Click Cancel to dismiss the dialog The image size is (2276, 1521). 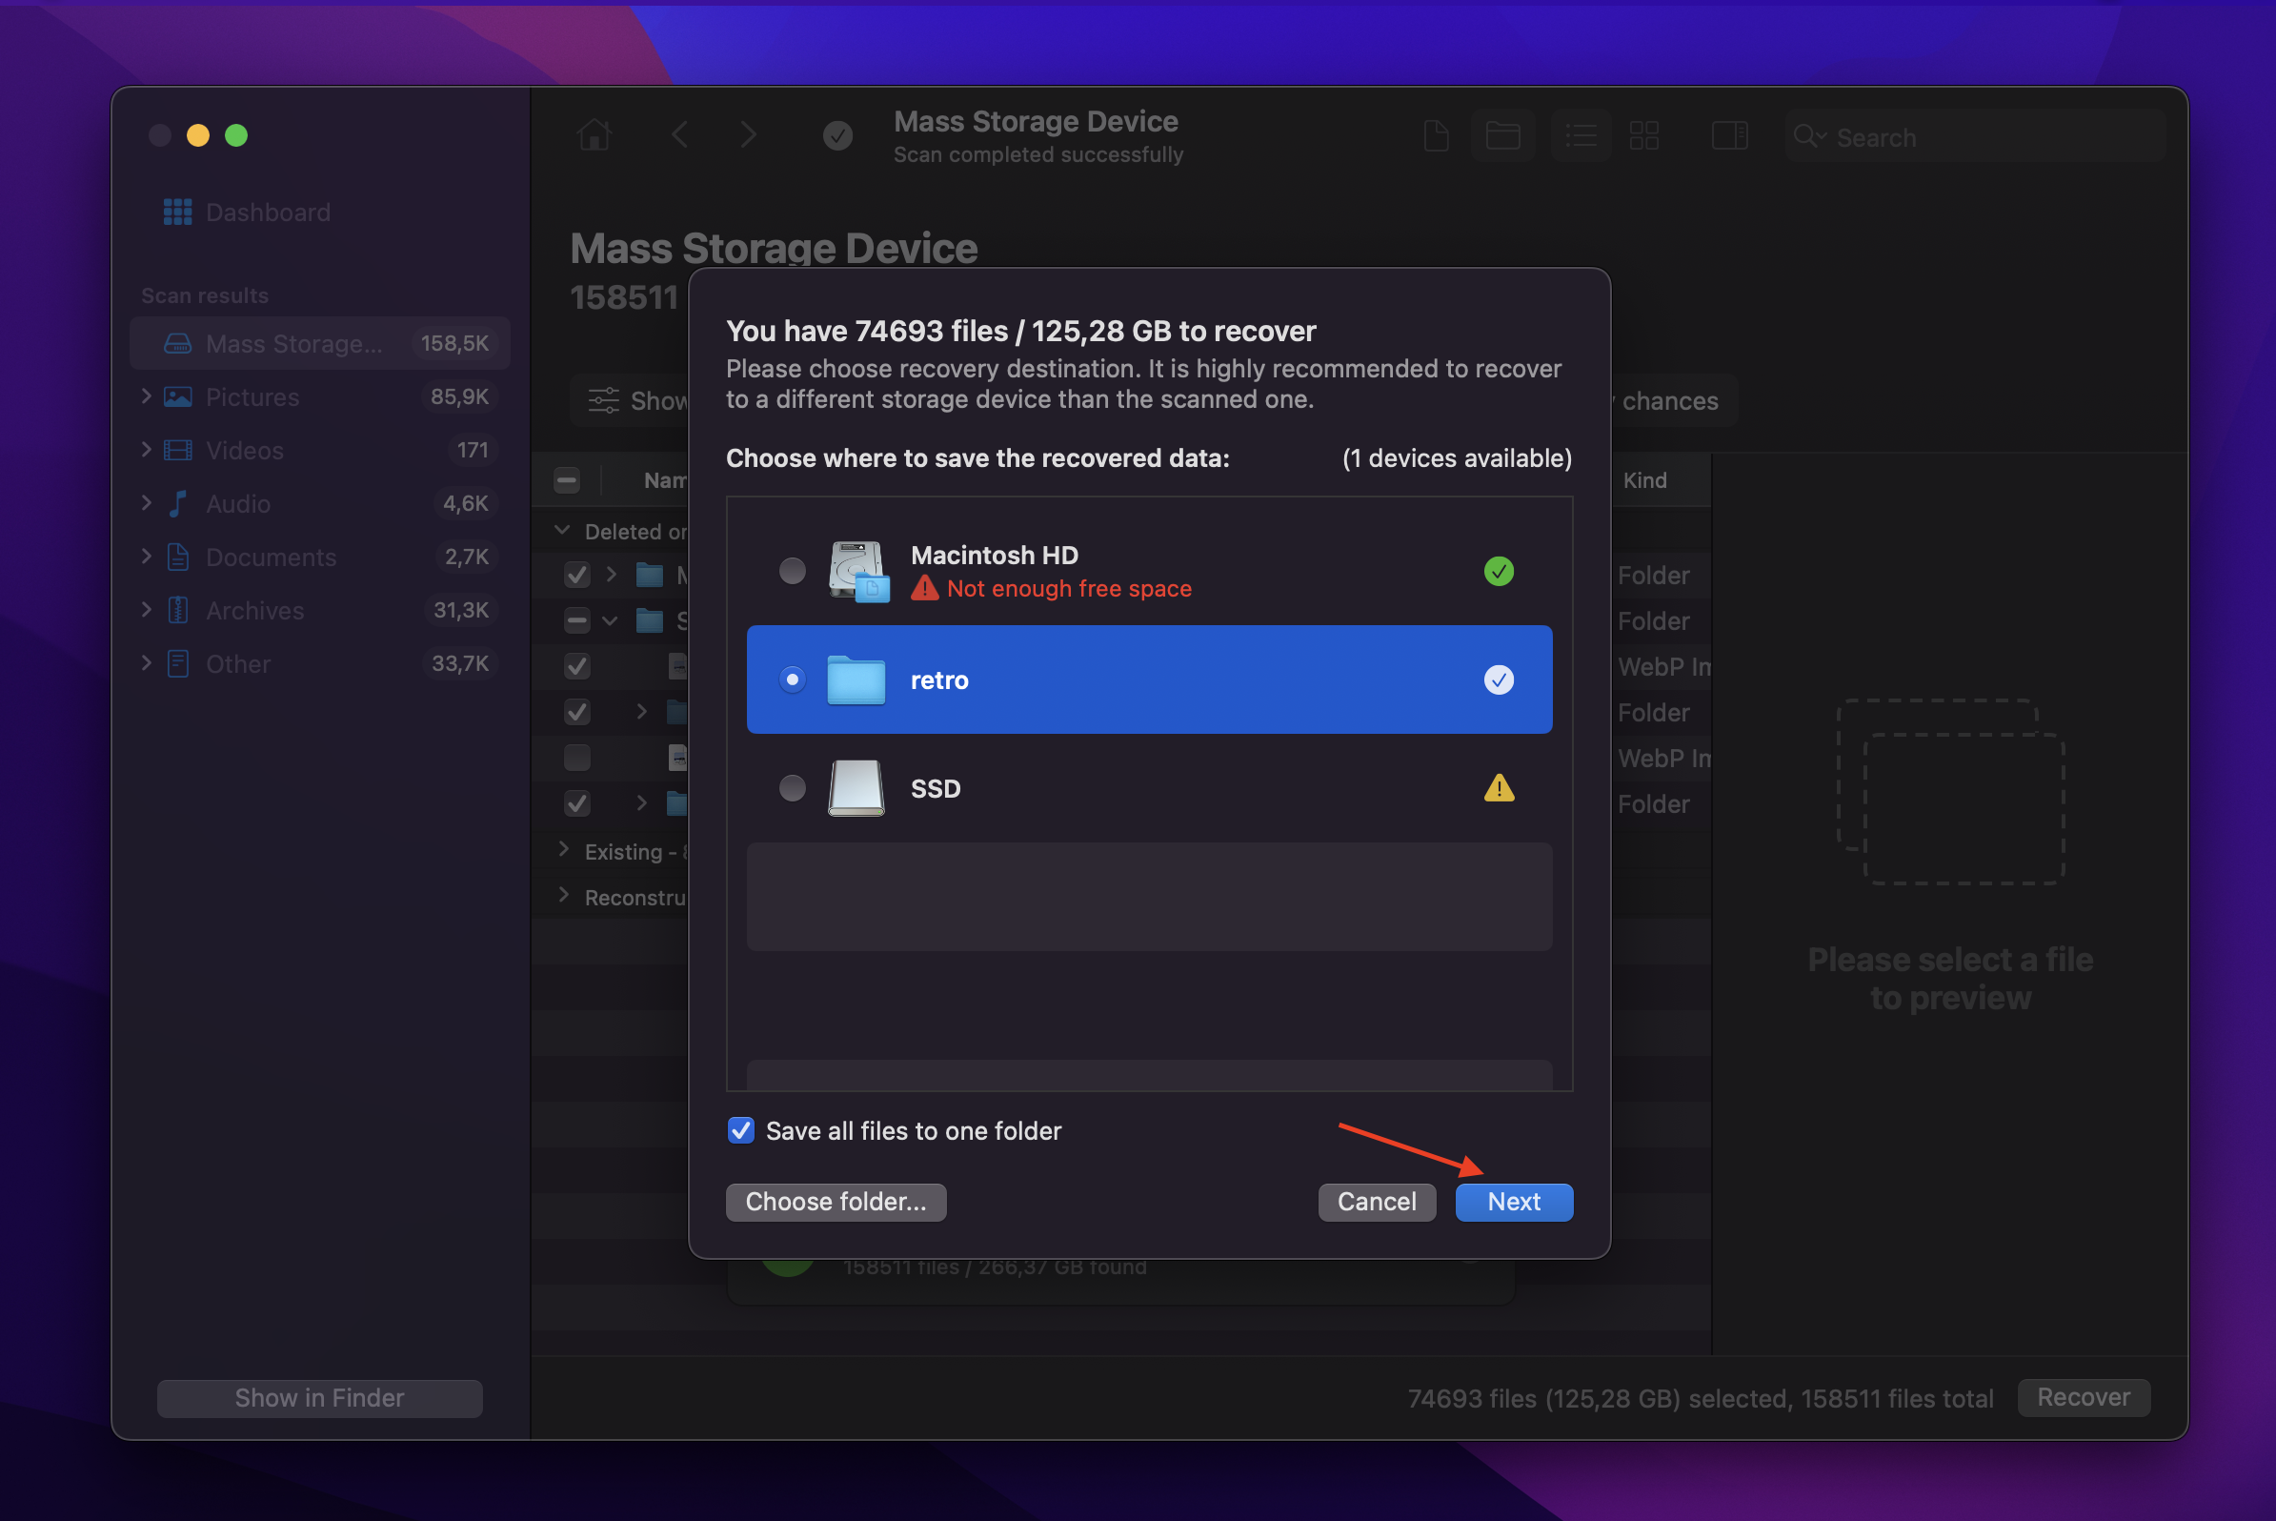click(1377, 1200)
